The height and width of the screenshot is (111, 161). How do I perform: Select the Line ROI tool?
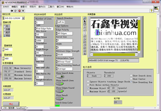coord(85,30)
